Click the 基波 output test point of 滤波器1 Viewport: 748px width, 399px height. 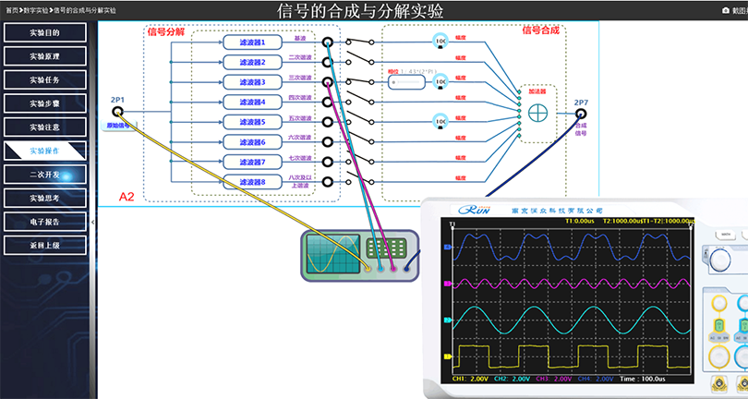point(327,42)
